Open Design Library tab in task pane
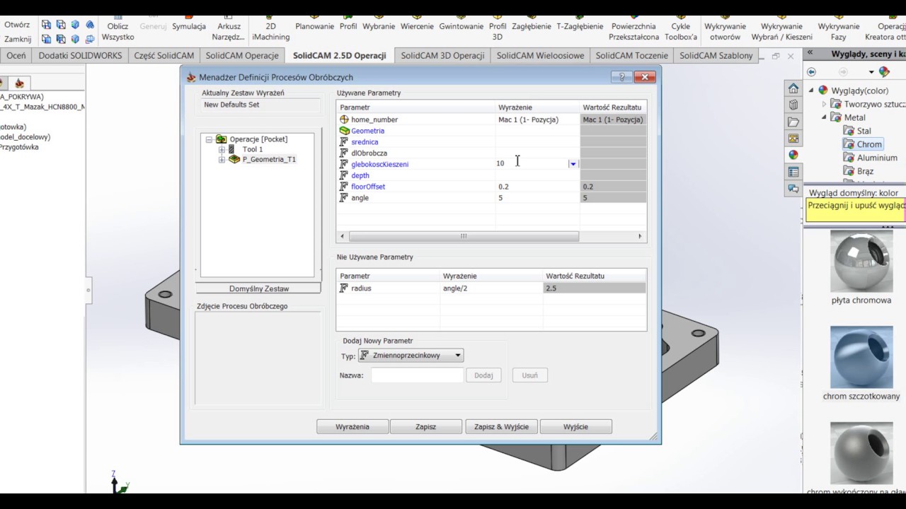This screenshot has height=509, width=906. 793,105
